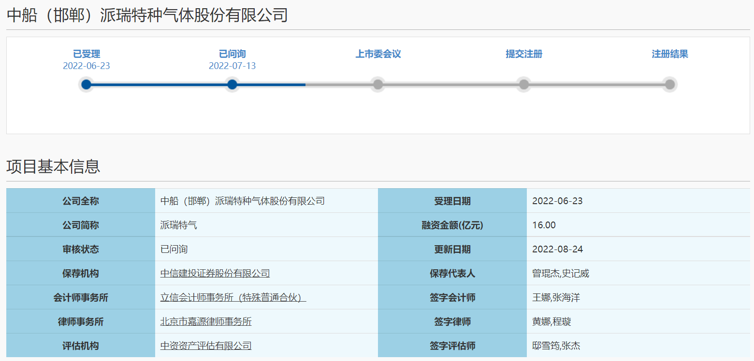
Task: Click the 已受理 timeline node dot
Action: point(87,84)
